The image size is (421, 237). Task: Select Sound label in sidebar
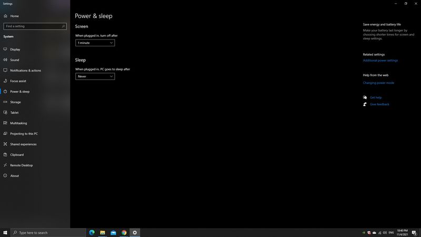click(x=15, y=60)
